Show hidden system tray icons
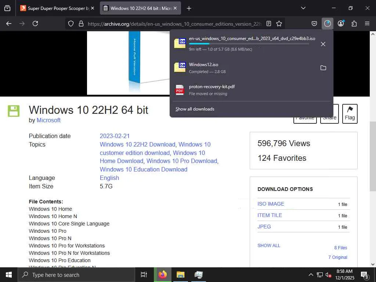The width and height of the screenshot is (376, 282). [311, 275]
